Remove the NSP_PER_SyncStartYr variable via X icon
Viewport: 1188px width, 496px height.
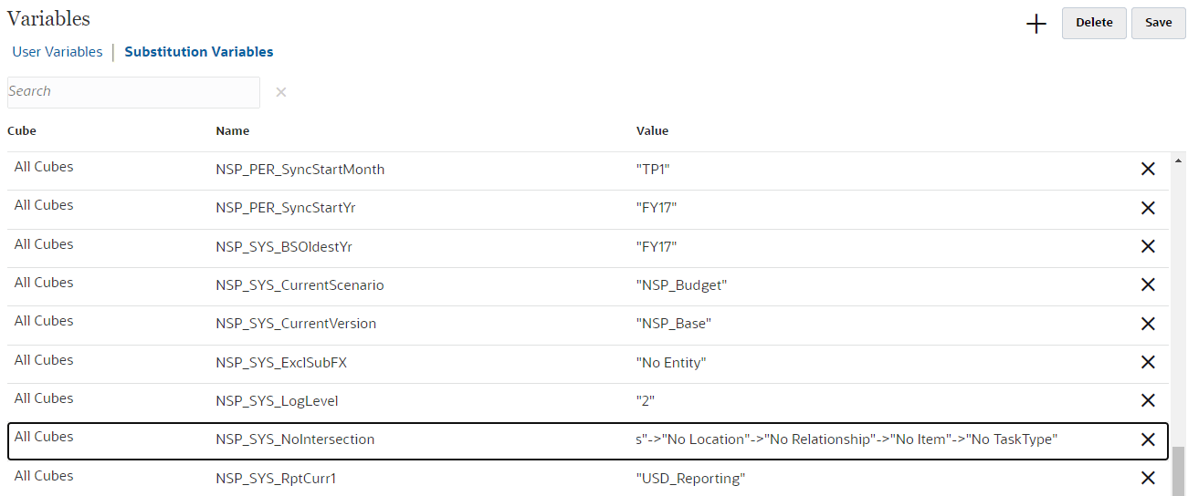(x=1148, y=208)
